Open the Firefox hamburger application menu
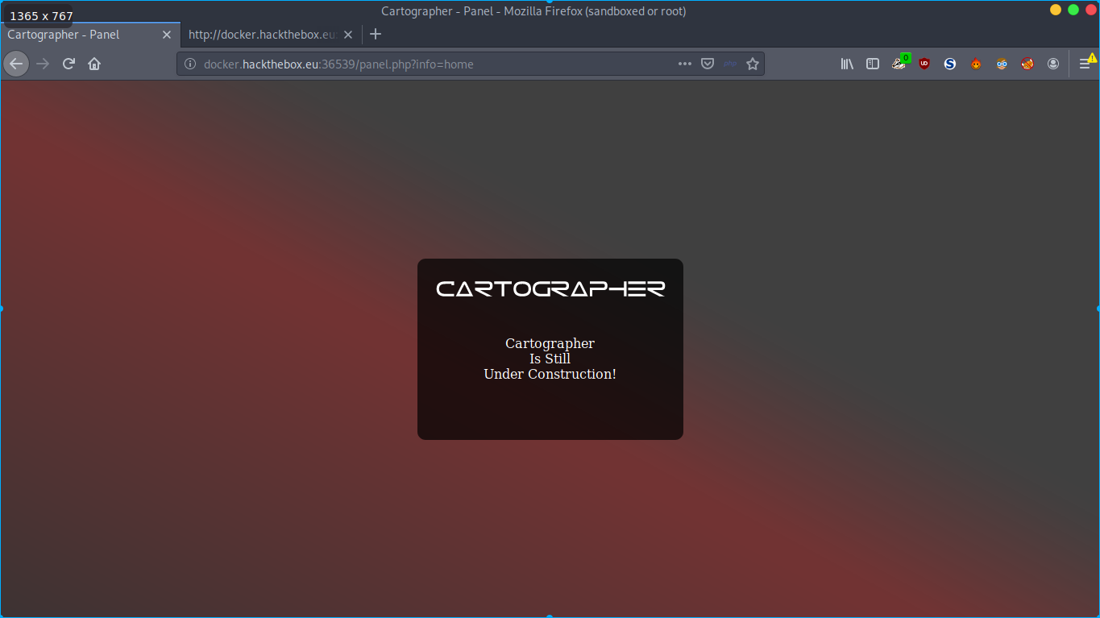The width and height of the screenshot is (1100, 618). [1085, 64]
